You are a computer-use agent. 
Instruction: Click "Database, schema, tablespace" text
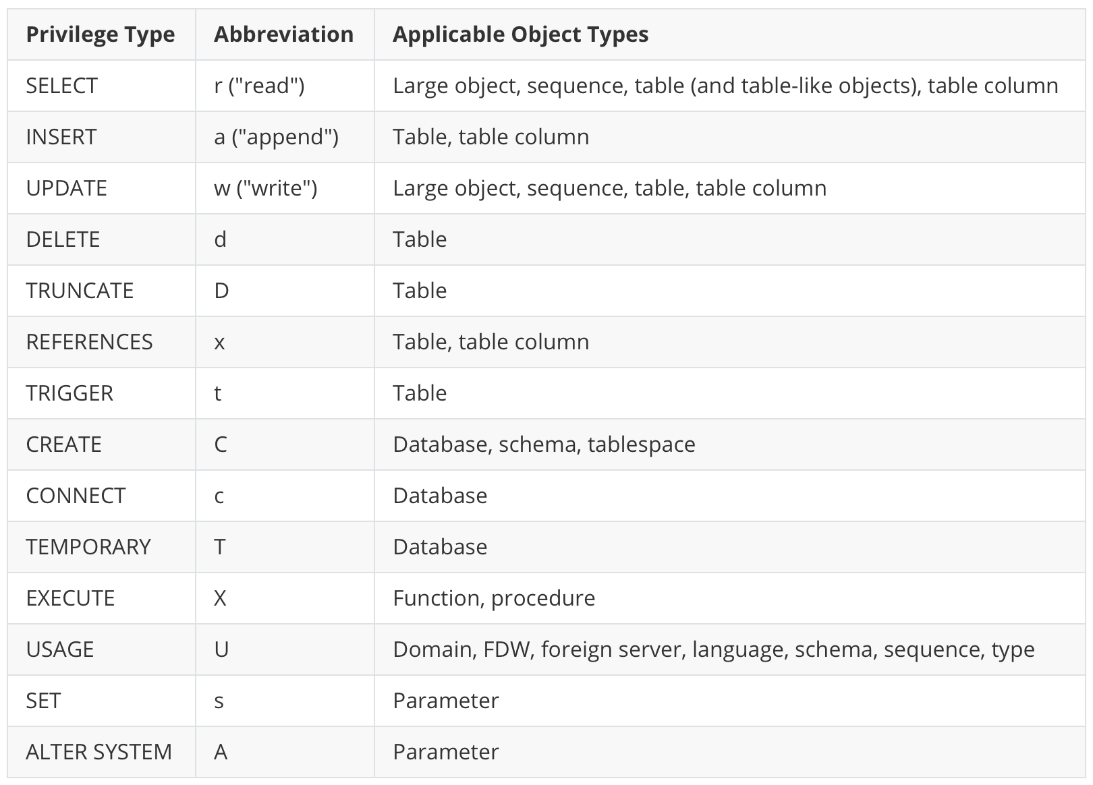(544, 444)
